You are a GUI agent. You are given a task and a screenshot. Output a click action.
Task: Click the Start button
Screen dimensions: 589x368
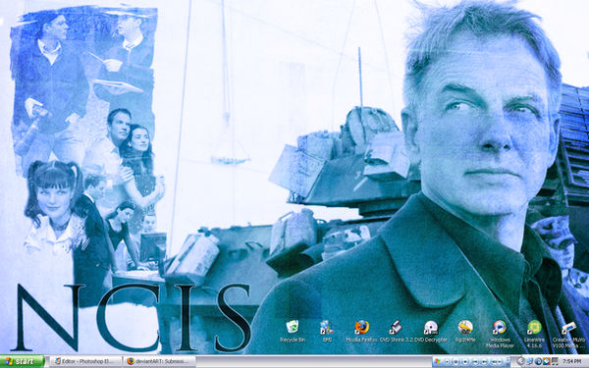pos(23,361)
